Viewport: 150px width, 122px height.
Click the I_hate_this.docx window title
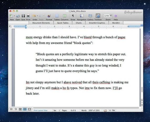click(77, 11)
